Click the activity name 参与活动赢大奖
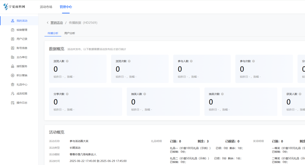The image size is (305, 165). (x=79, y=141)
